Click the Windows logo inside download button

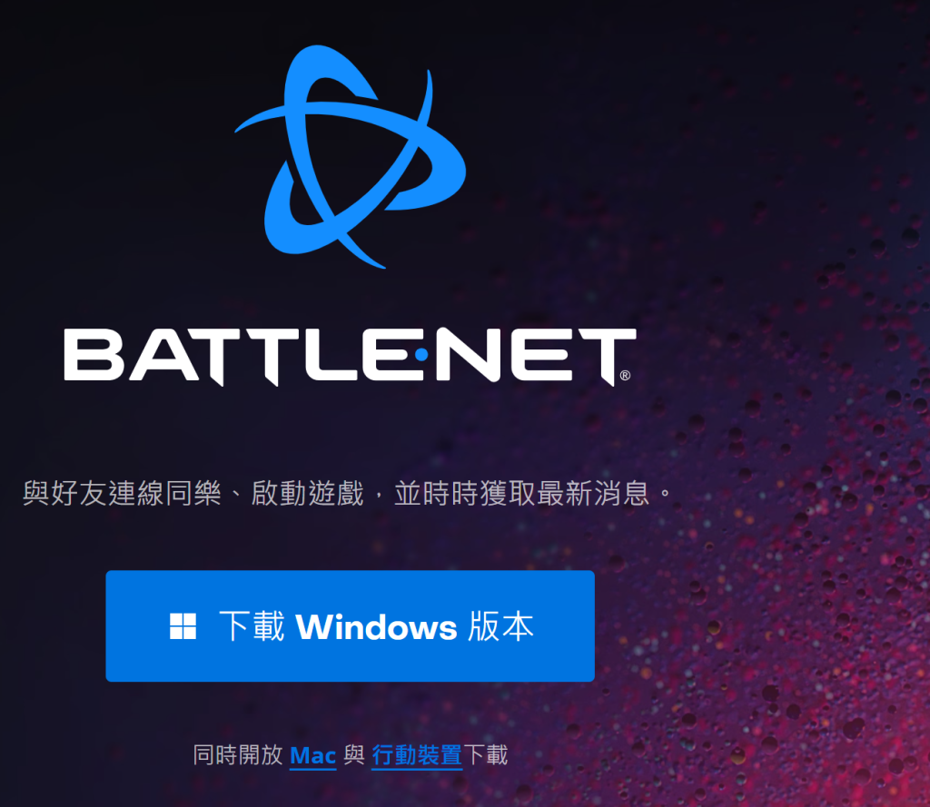coord(183,626)
